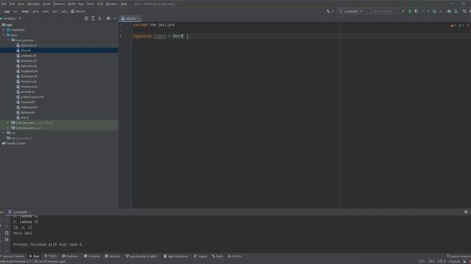Click the Sync Project with Gradle icon
The image size is (471, 264).
point(449,12)
